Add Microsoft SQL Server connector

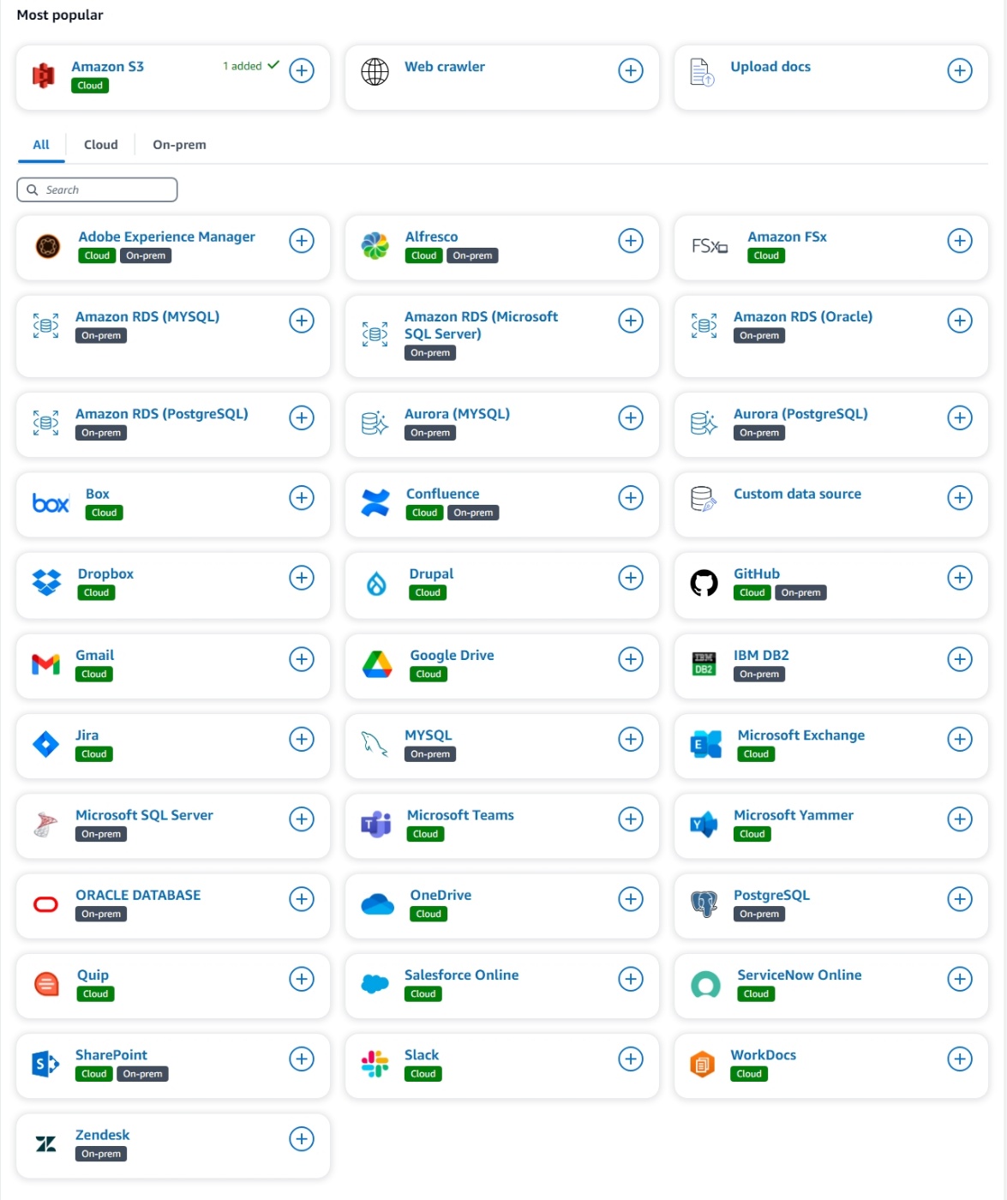302,819
